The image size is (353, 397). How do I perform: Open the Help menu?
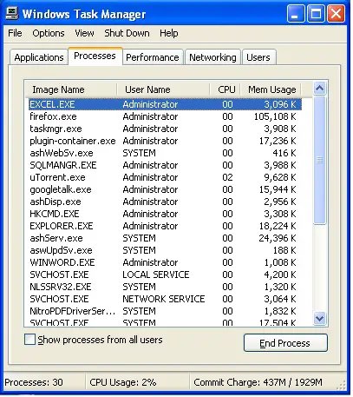[x=169, y=33]
